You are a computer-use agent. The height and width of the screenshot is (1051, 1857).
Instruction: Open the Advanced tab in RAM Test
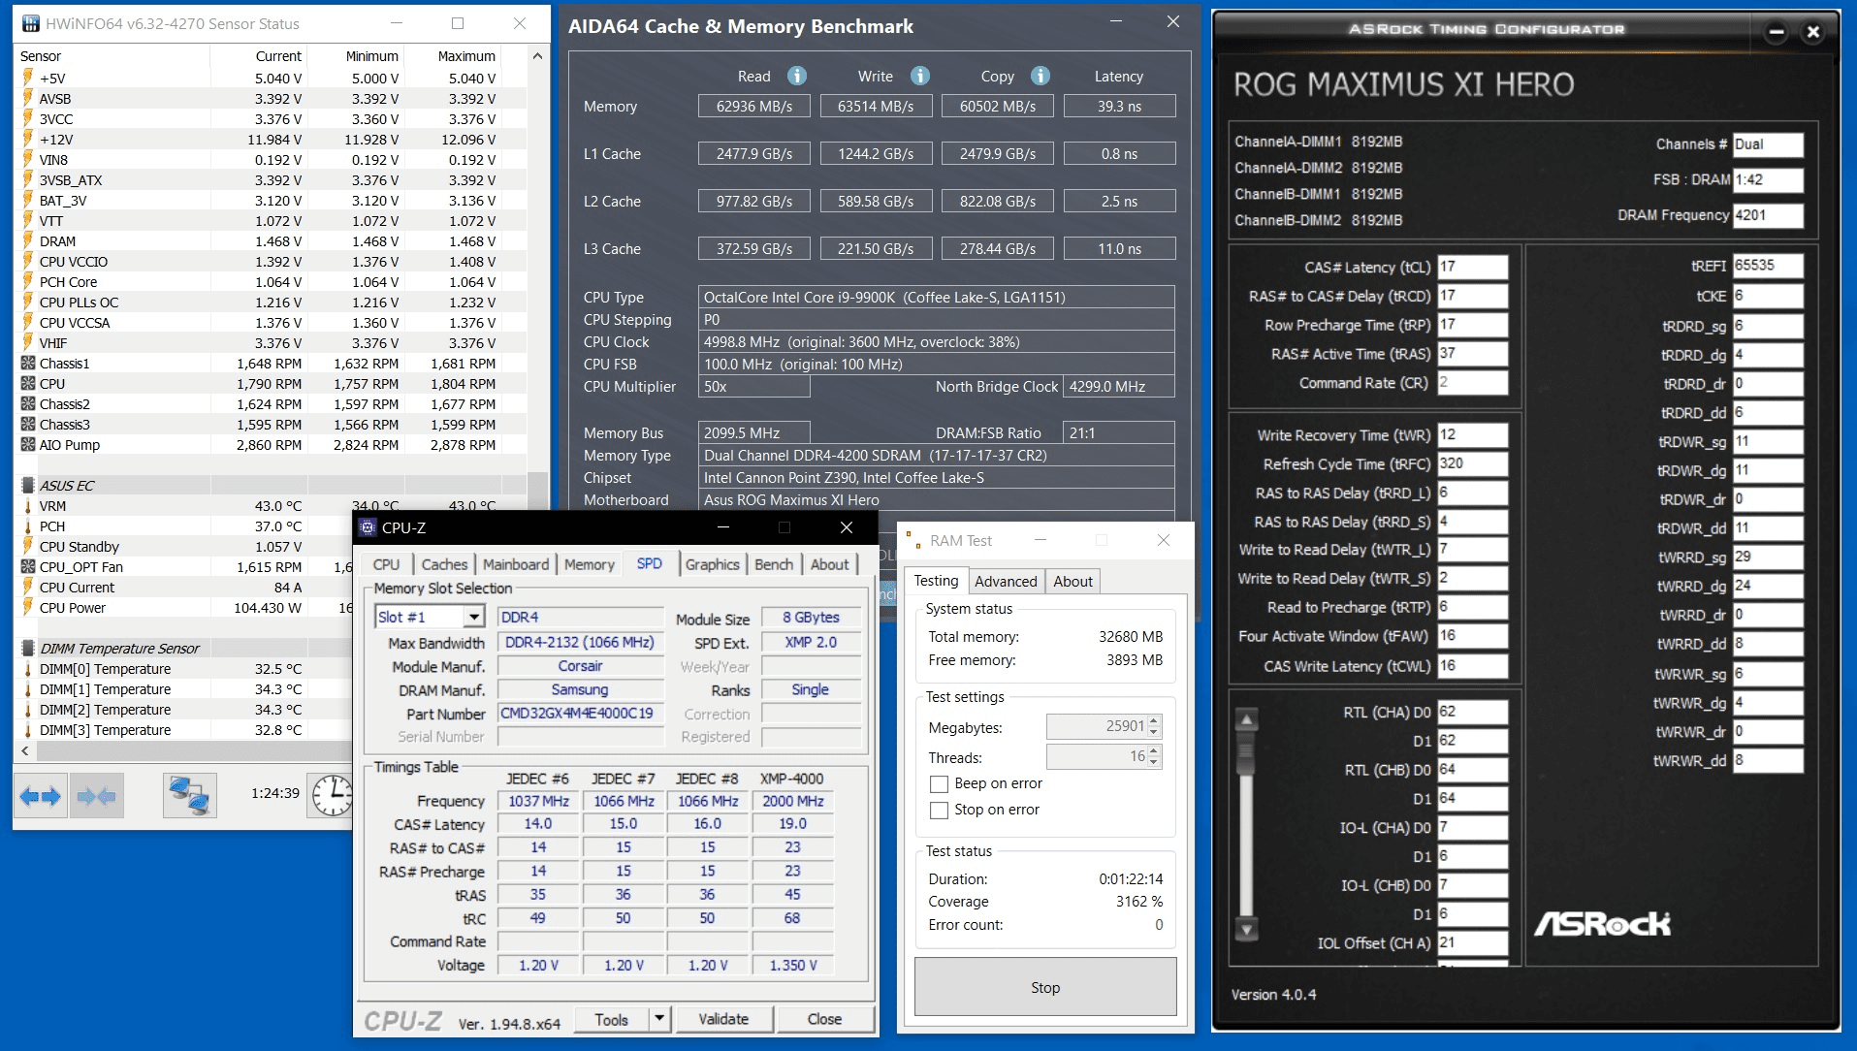(1006, 581)
